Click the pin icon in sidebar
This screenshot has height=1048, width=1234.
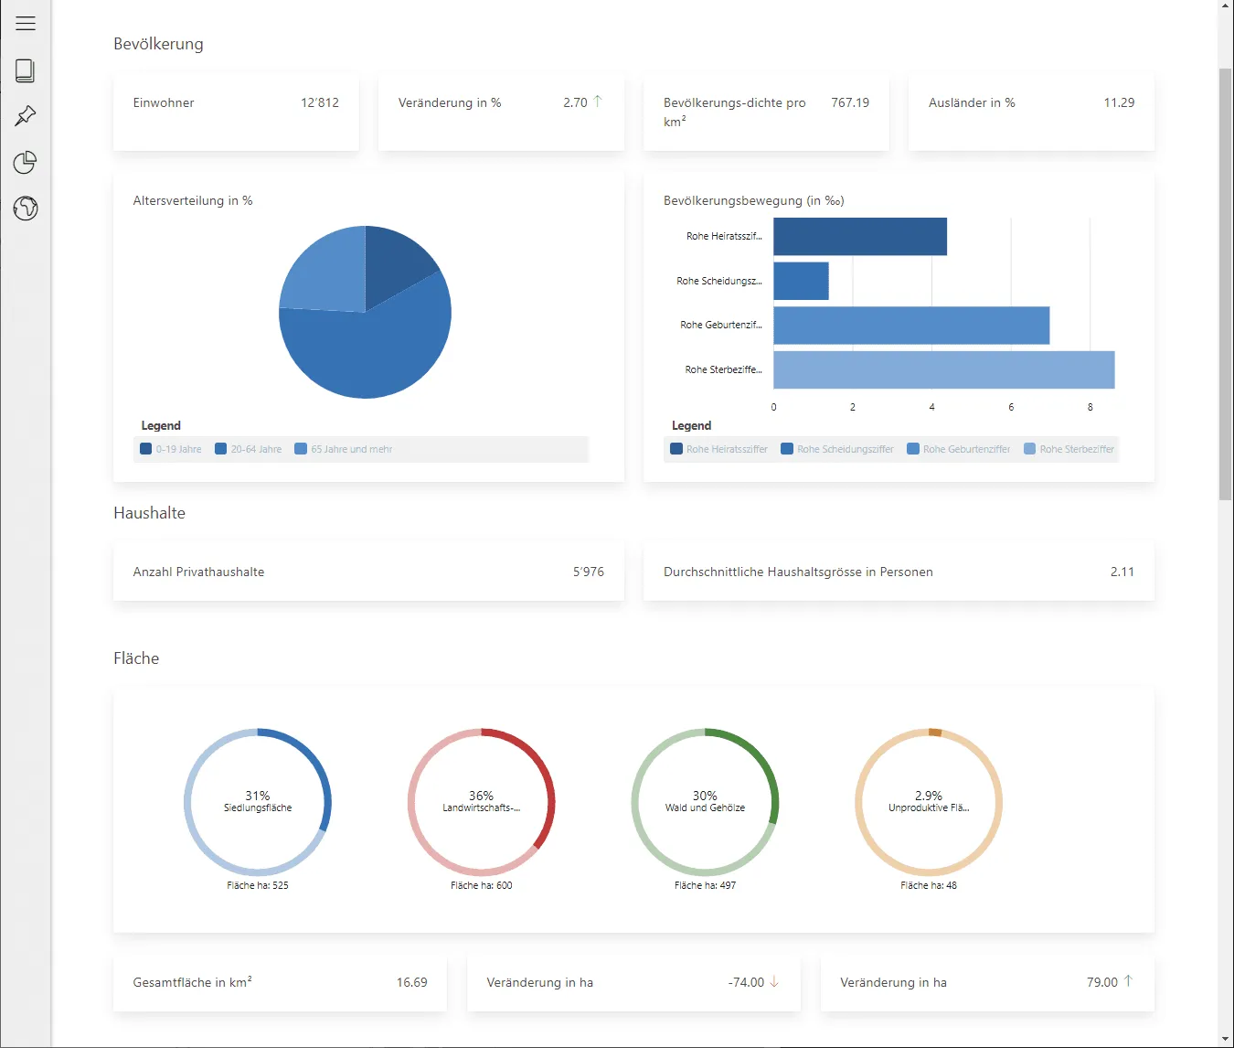point(26,116)
